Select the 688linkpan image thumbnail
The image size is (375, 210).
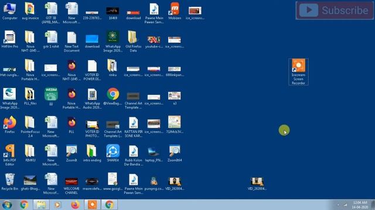pos(175,71)
